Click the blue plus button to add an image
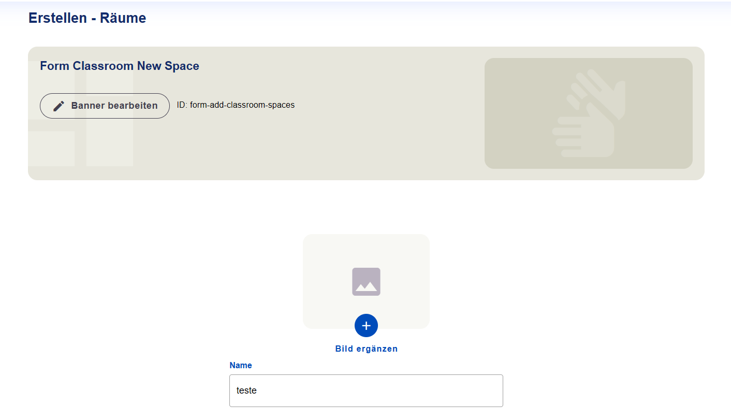 (x=366, y=326)
